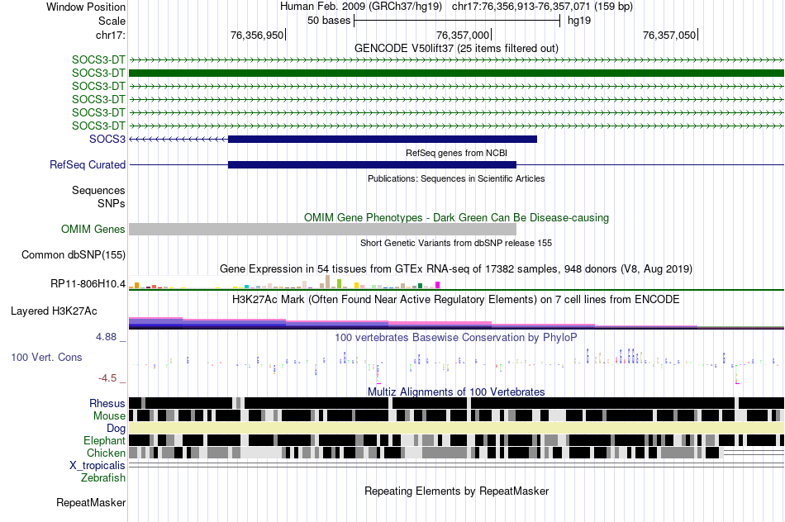The image size is (785, 522).
Task: Click the Mouse alignment blocks row
Action: 457,415
